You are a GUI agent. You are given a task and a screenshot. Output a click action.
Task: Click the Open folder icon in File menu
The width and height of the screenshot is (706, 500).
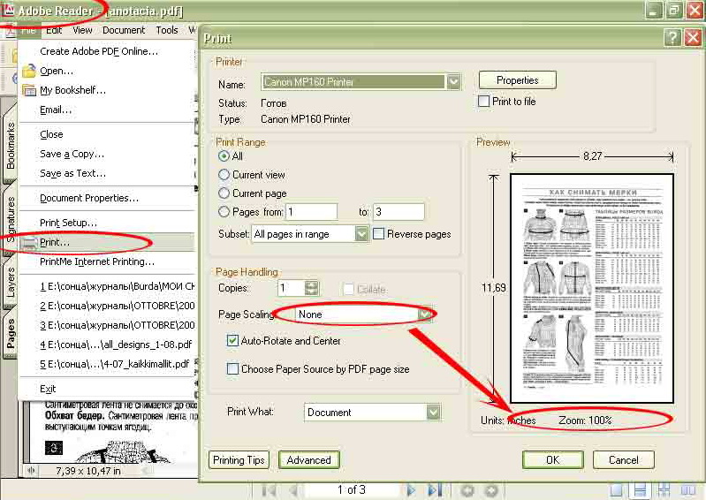click(29, 71)
